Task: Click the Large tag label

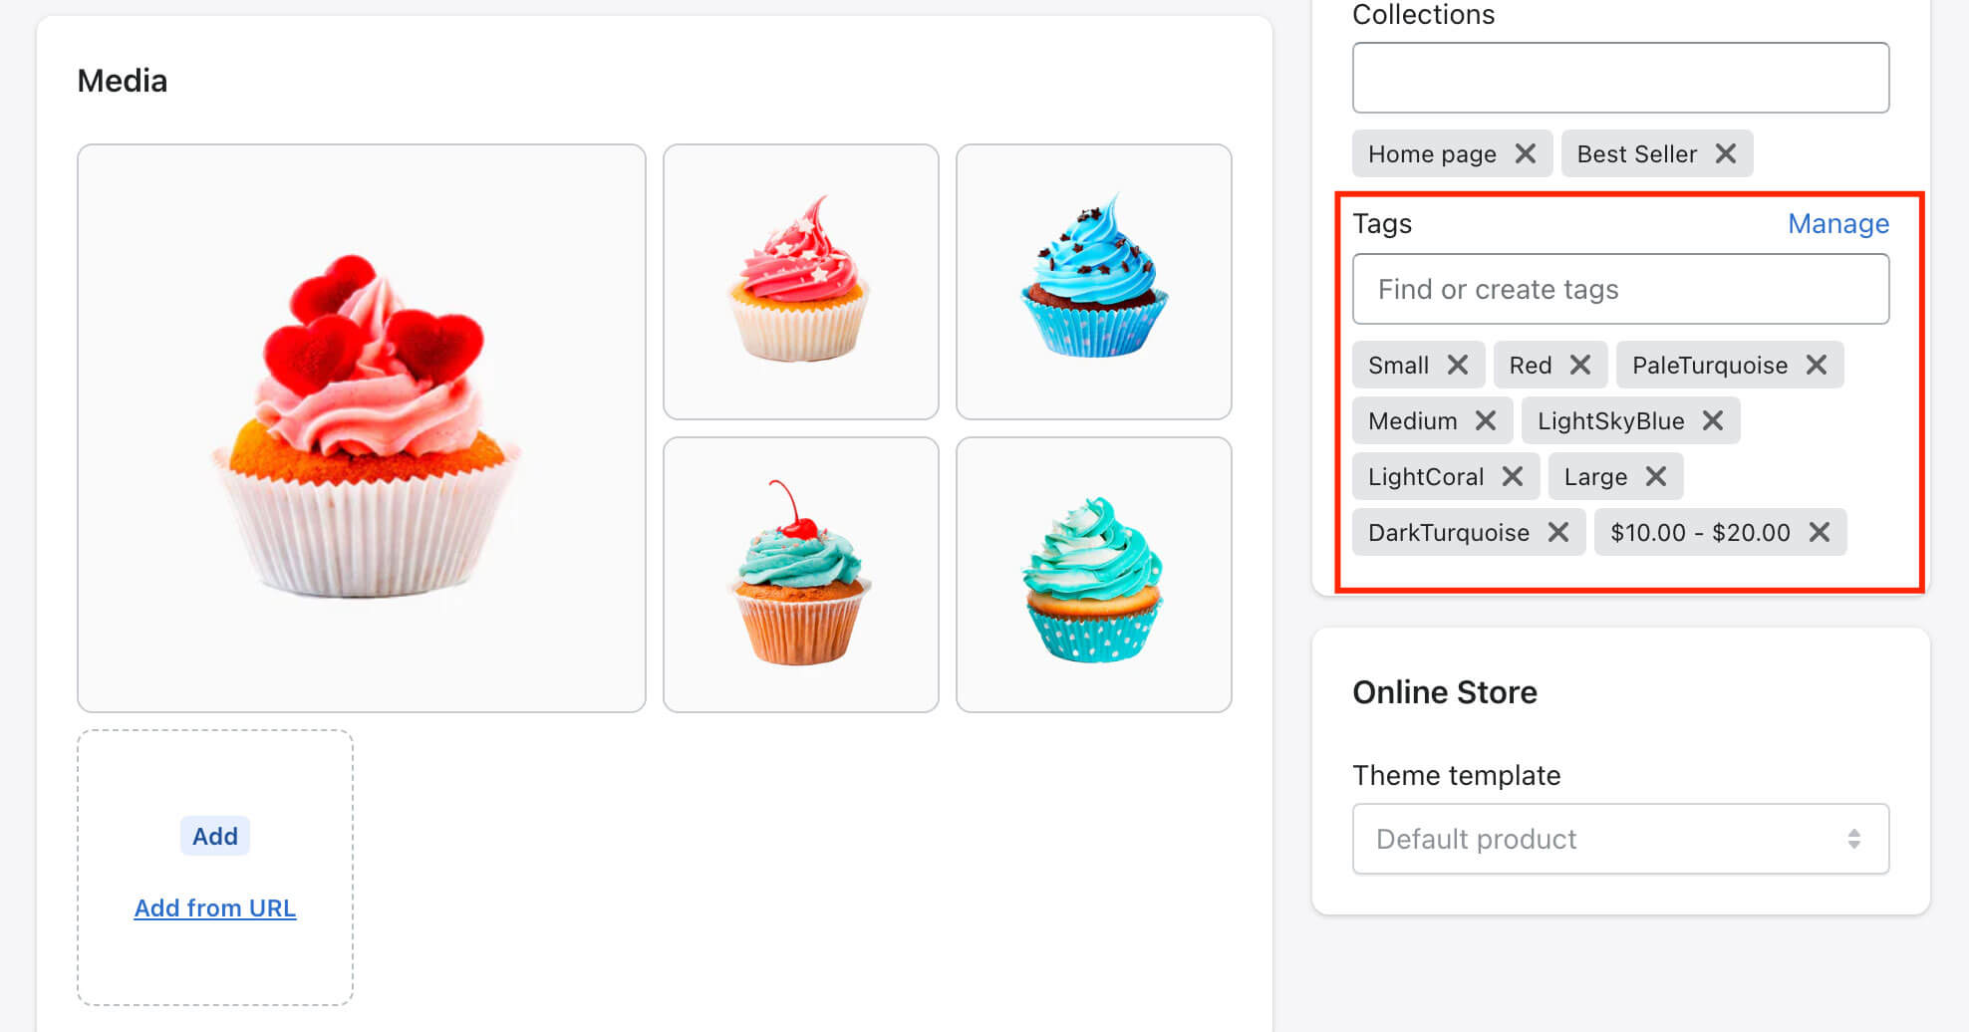Action: [x=1595, y=476]
